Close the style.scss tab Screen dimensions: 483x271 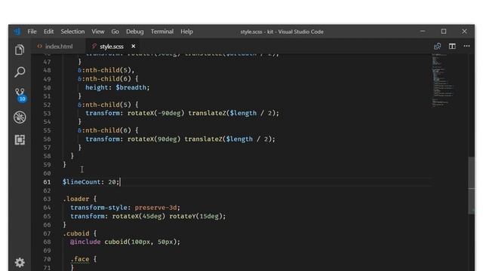pos(134,46)
